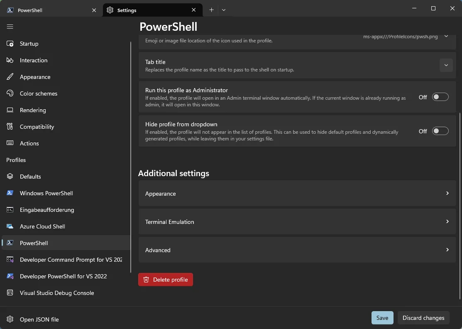Go to Color schemes settings
Image resolution: width=462 pixels, height=329 pixels.
coord(38,93)
